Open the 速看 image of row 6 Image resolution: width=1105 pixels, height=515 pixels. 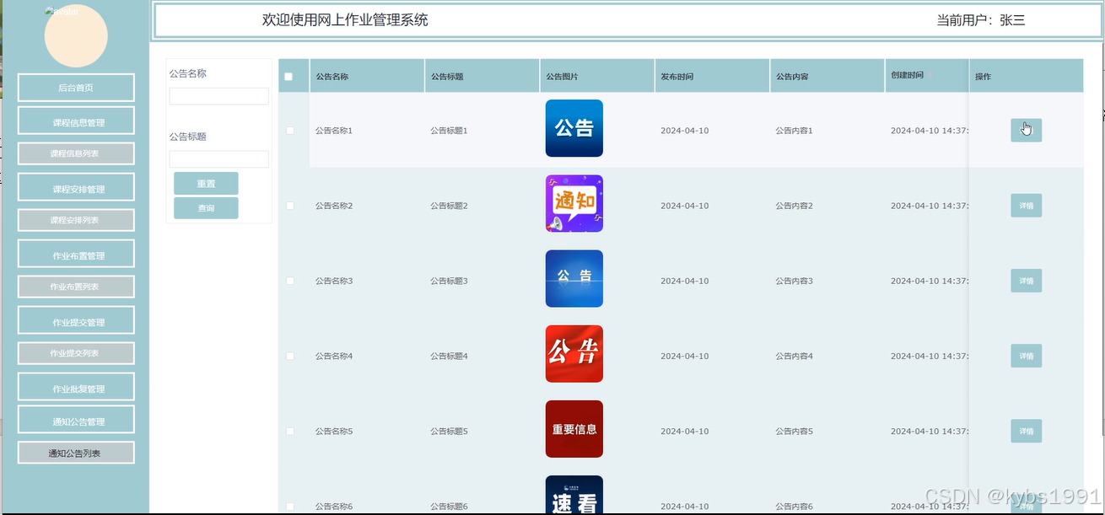pyautogui.click(x=574, y=495)
